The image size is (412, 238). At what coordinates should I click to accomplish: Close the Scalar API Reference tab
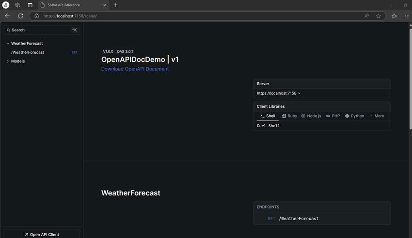pos(105,5)
